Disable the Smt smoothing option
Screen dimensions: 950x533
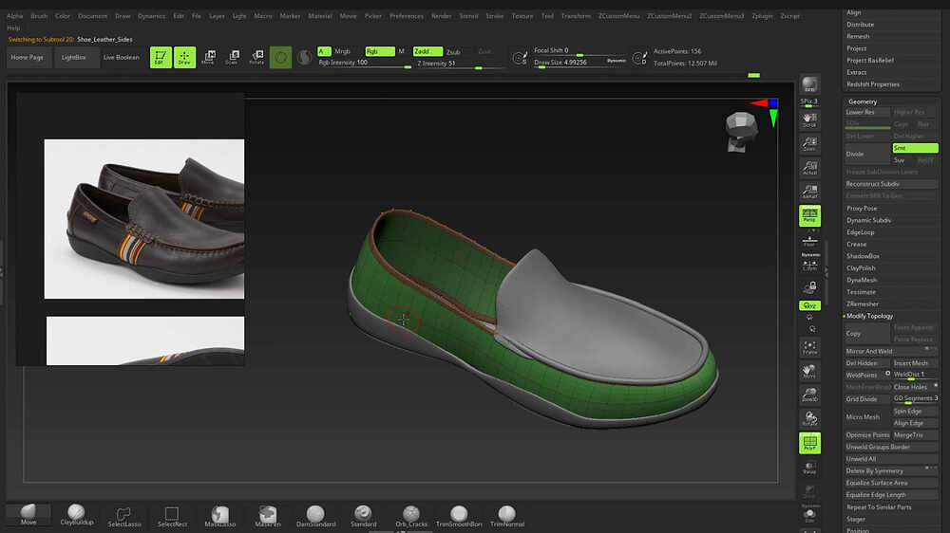point(914,148)
